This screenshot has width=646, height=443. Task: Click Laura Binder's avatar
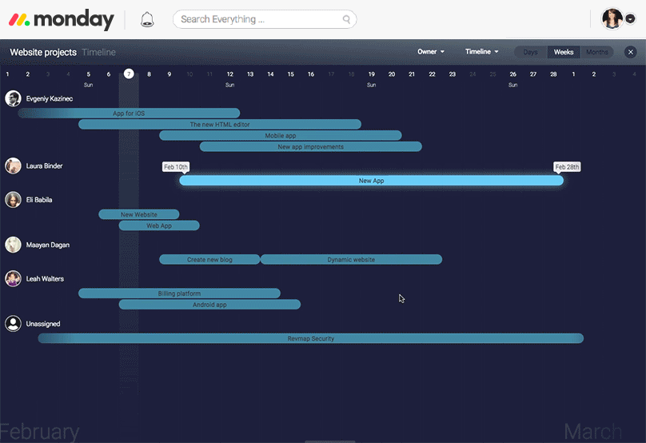tap(13, 166)
